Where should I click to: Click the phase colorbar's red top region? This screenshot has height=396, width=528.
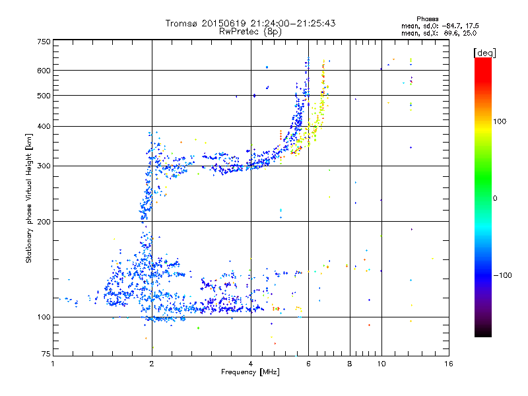click(483, 69)
